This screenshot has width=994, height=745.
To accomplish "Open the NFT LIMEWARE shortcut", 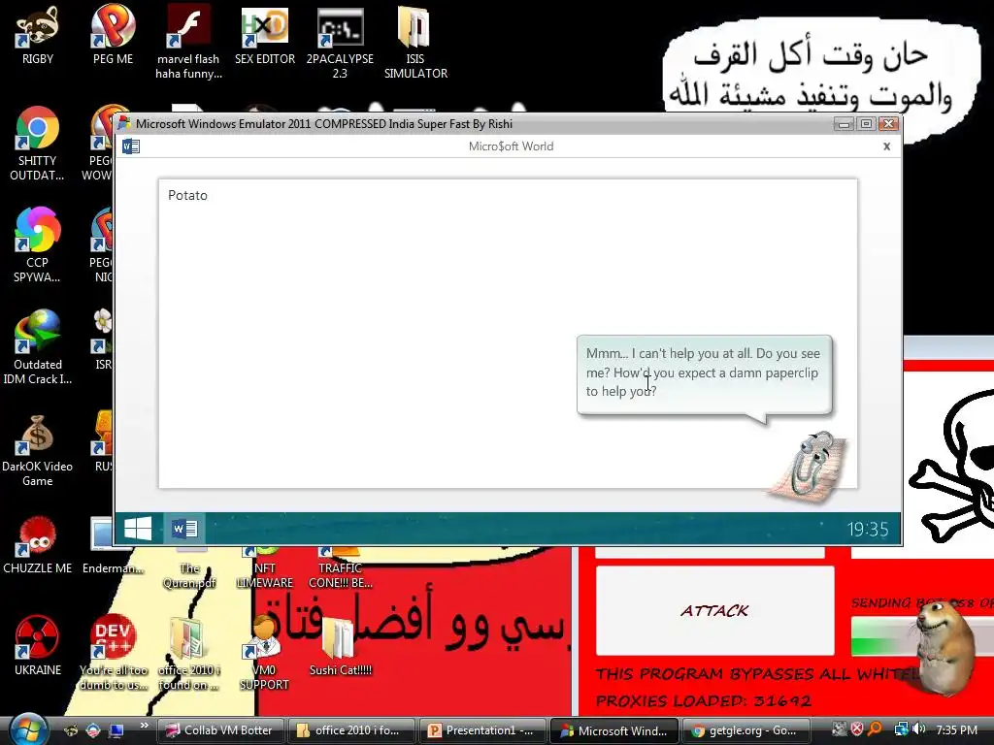I will (264, 567).
